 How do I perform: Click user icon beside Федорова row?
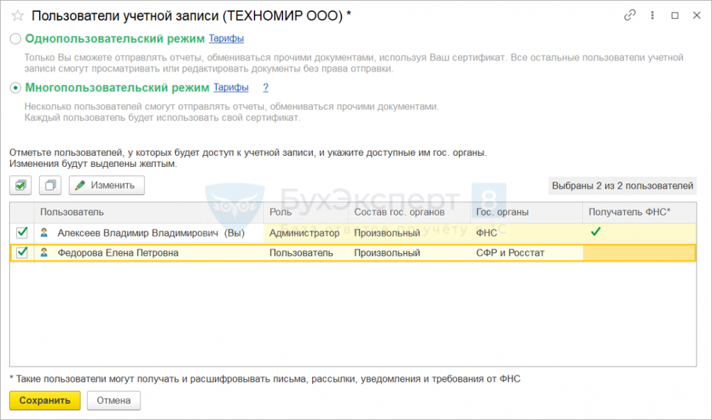(x=44, y=252)
